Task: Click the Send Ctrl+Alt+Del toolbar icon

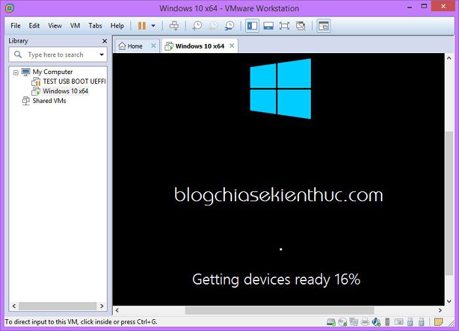Action: 174,26
